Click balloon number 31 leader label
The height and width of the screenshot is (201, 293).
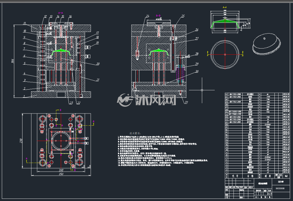[x=187, y=102]
